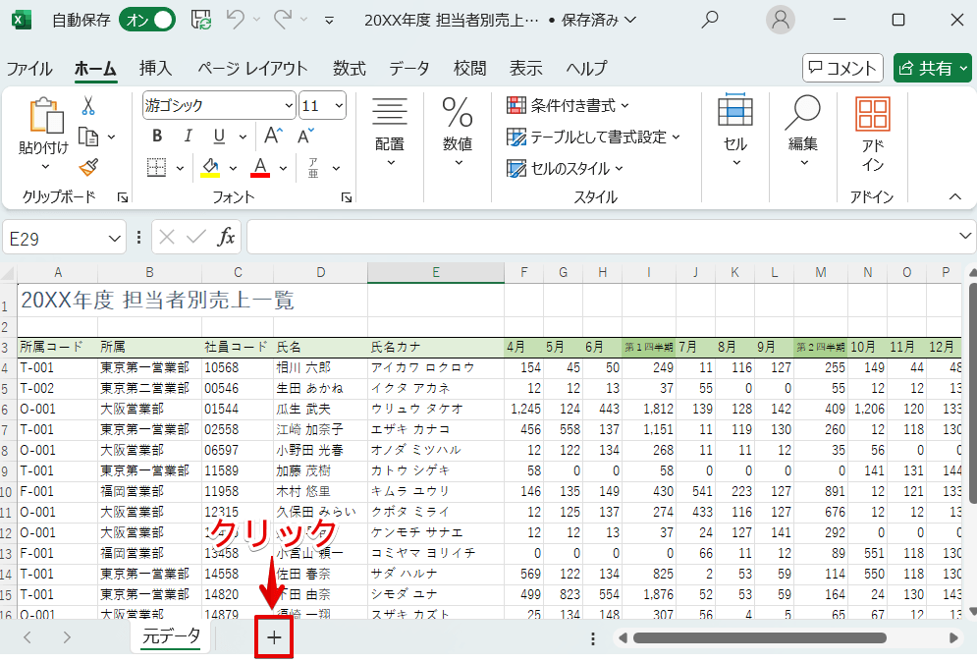Open セルのスタイル menu
The image size is (977, 662).
click(565, 168)
